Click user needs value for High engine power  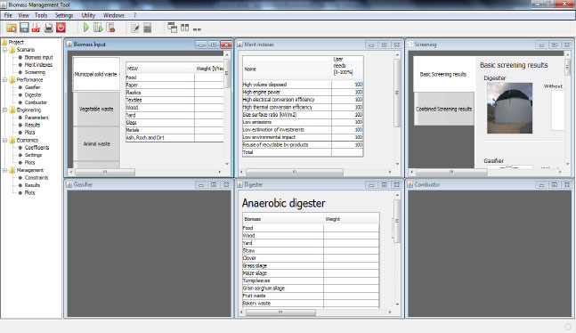(347, 92)
